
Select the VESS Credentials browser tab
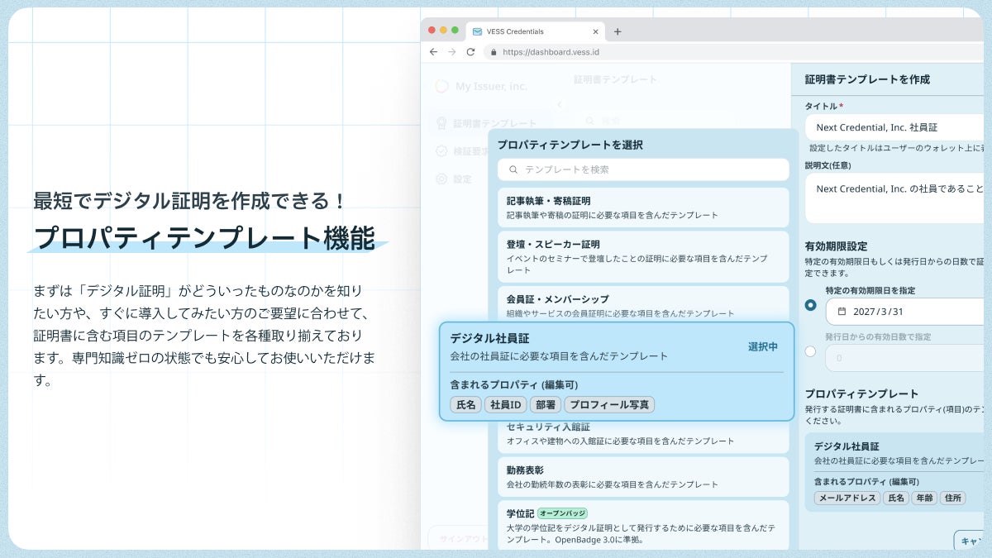(535, 31)
